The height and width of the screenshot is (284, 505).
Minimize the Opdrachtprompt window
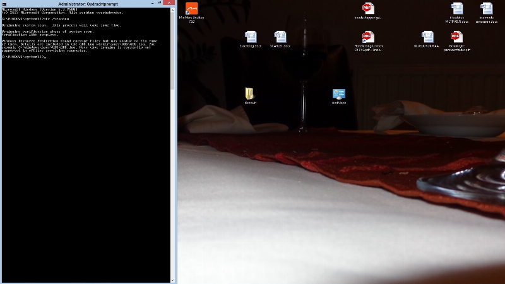152,3
